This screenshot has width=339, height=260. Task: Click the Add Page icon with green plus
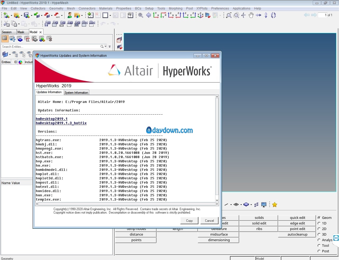[90, 15]
